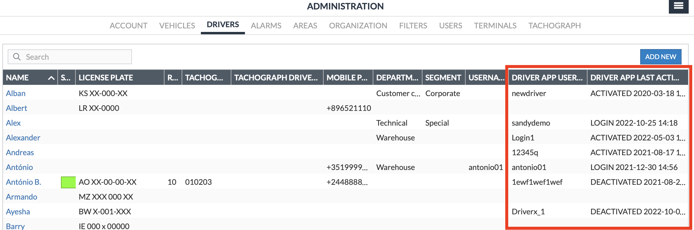Focus the Search input field
Screen dimensions: 694x230
click(x=70, y=57)
